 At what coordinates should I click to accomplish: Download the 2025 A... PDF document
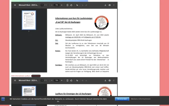click(x=105, y=81)
